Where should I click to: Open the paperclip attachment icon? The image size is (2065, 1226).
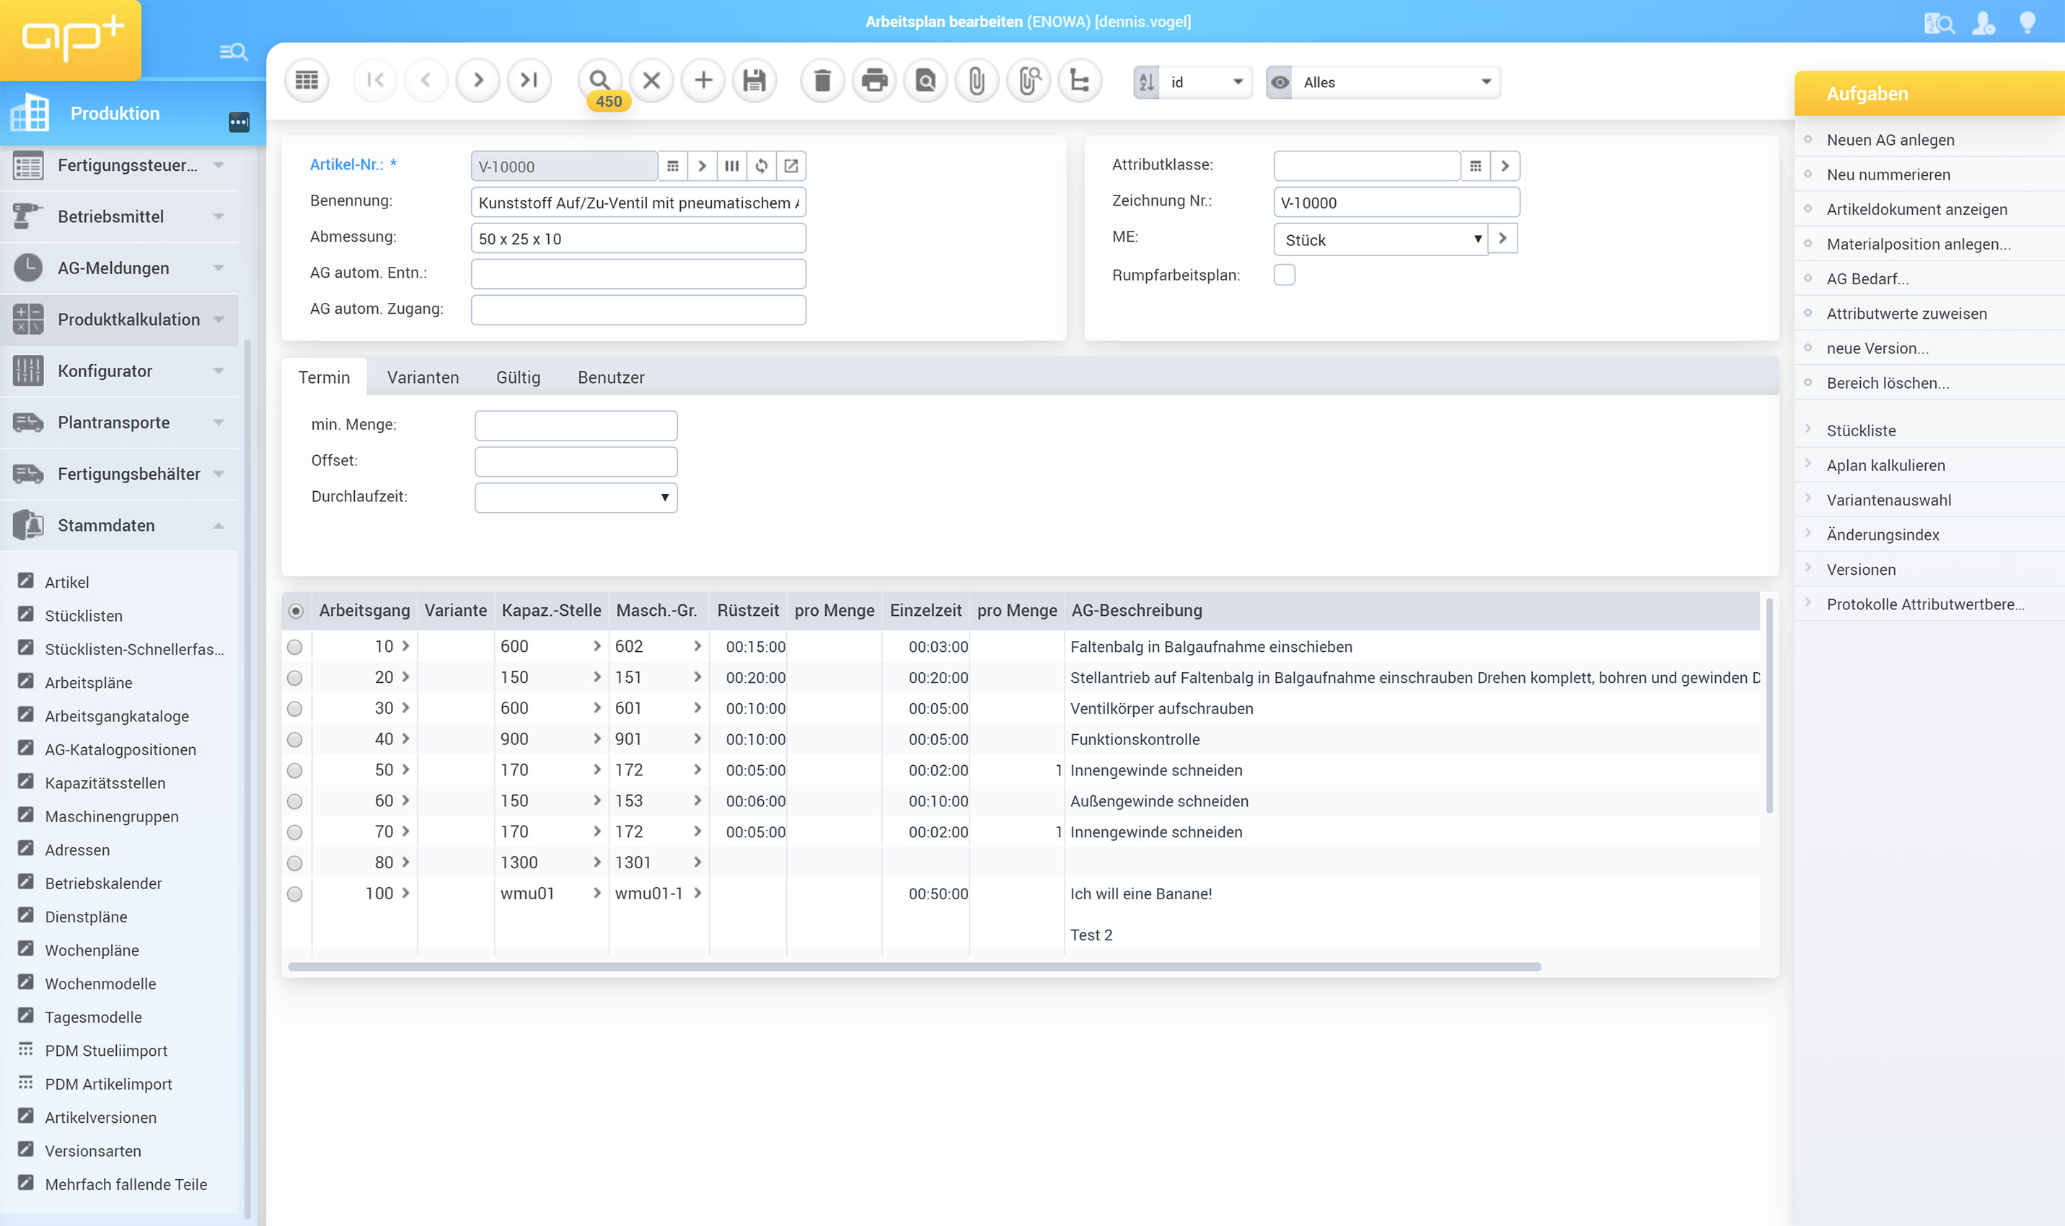pyautogui.click(x=977, y=81)
